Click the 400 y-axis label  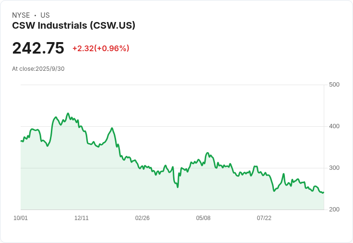pyautogui.click(x=334, y=126)
